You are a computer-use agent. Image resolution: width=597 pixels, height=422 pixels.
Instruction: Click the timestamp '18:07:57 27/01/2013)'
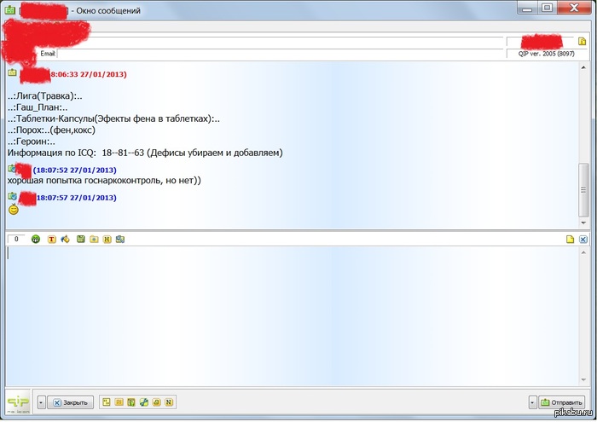[77, 198]
